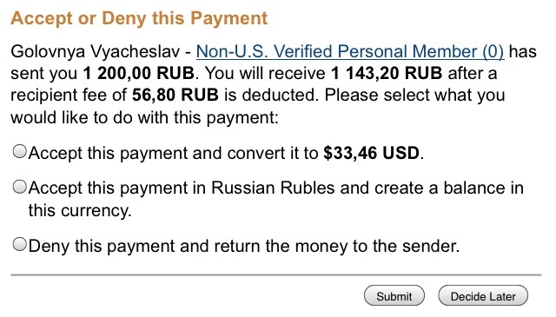Viewport: 556px width, 317px height.
Task: Click the 'would like to do with this payment:' text
Action: tap(145, 117)
